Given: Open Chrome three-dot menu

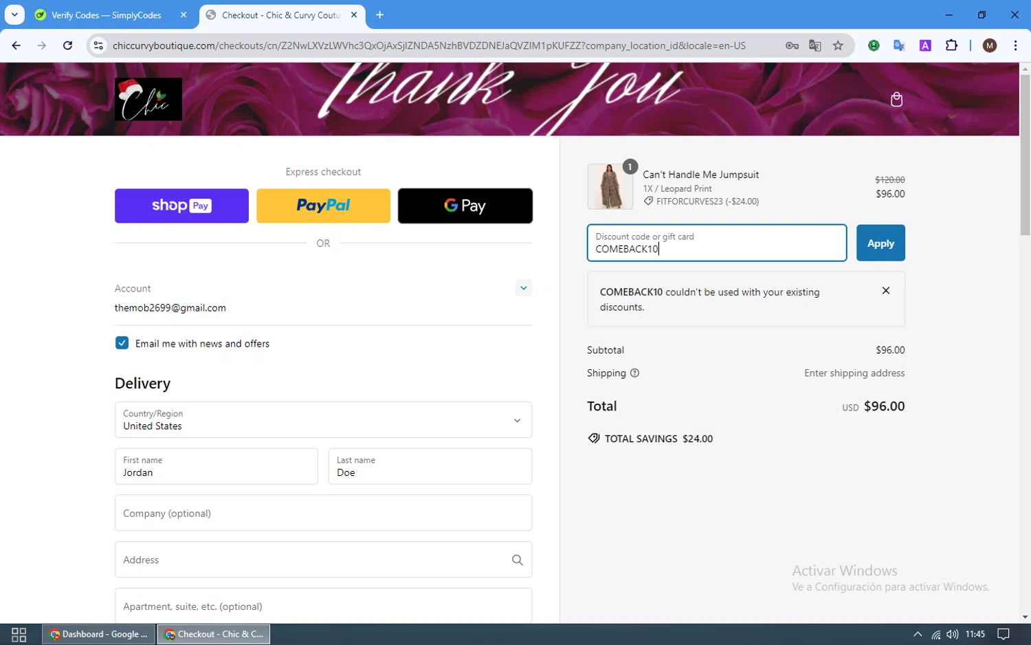Looking at the screenshot, I should (x=1015, y=45).
